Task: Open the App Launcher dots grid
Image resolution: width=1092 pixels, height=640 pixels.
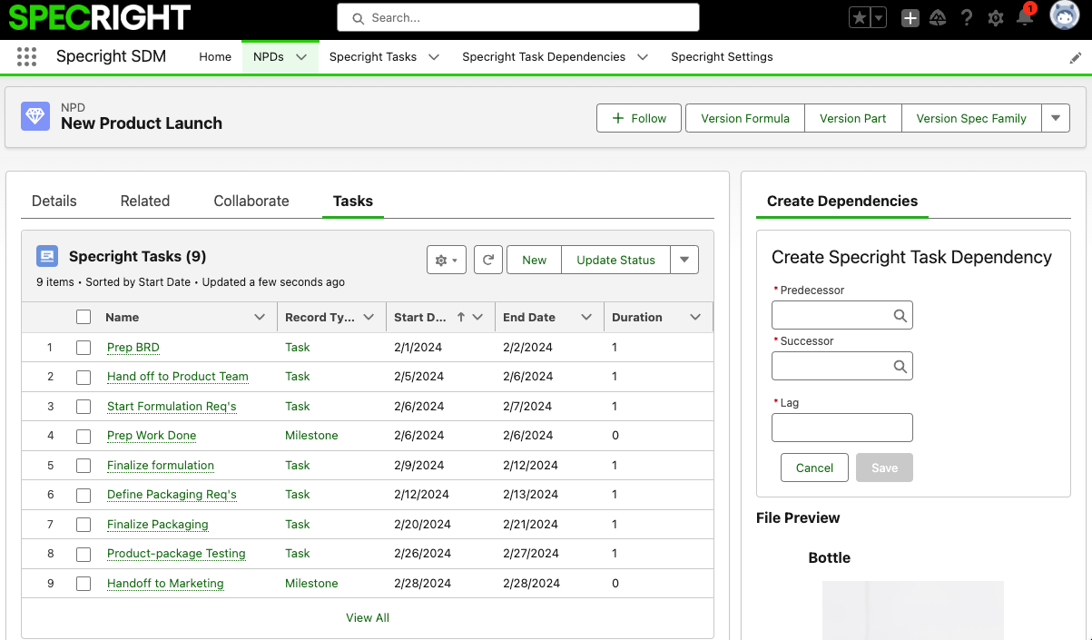Action: pos(27,56)
